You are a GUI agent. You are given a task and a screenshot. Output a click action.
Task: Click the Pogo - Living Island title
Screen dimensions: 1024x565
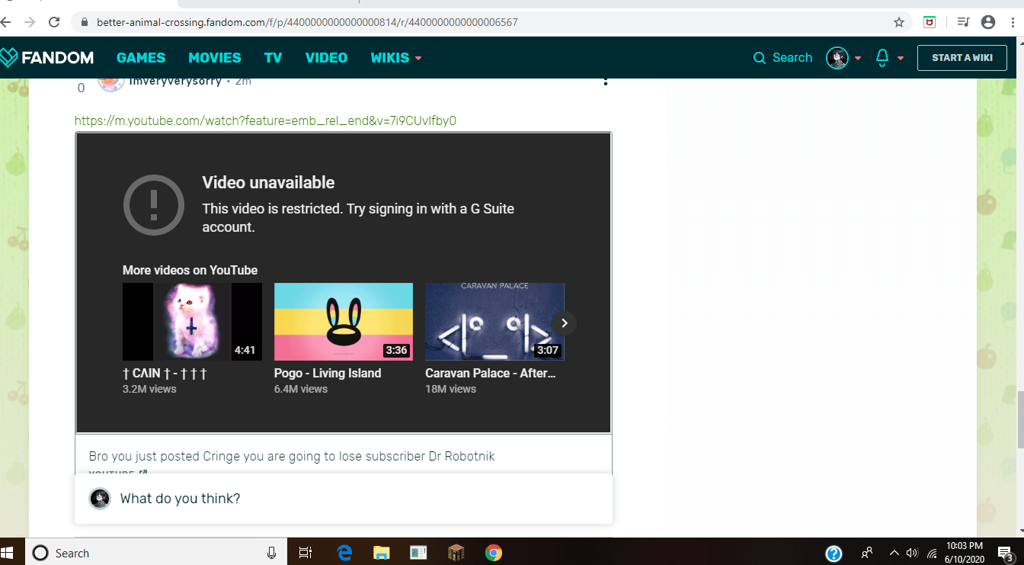pos(328,373)
